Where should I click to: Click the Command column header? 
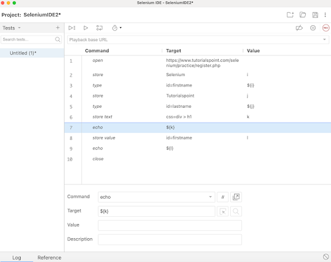[x=97, y=51]
